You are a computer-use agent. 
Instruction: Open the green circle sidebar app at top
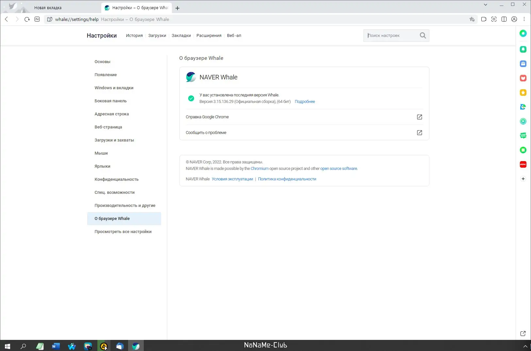[523, 33]
